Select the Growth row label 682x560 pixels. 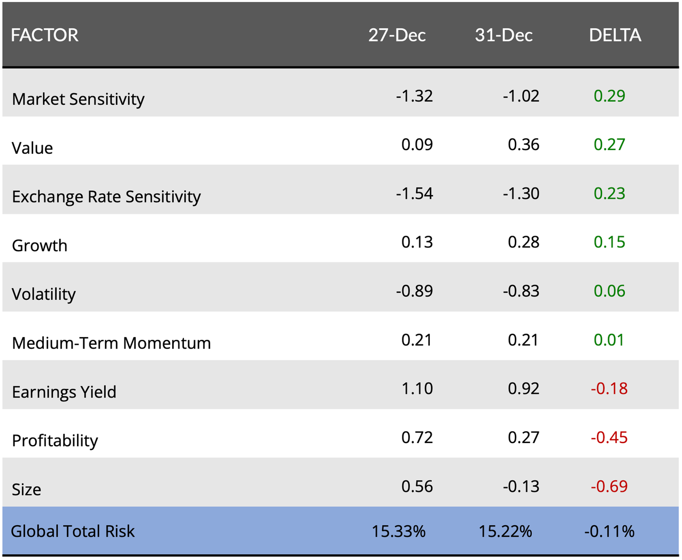pyautogui.click(x=40, y=246)
